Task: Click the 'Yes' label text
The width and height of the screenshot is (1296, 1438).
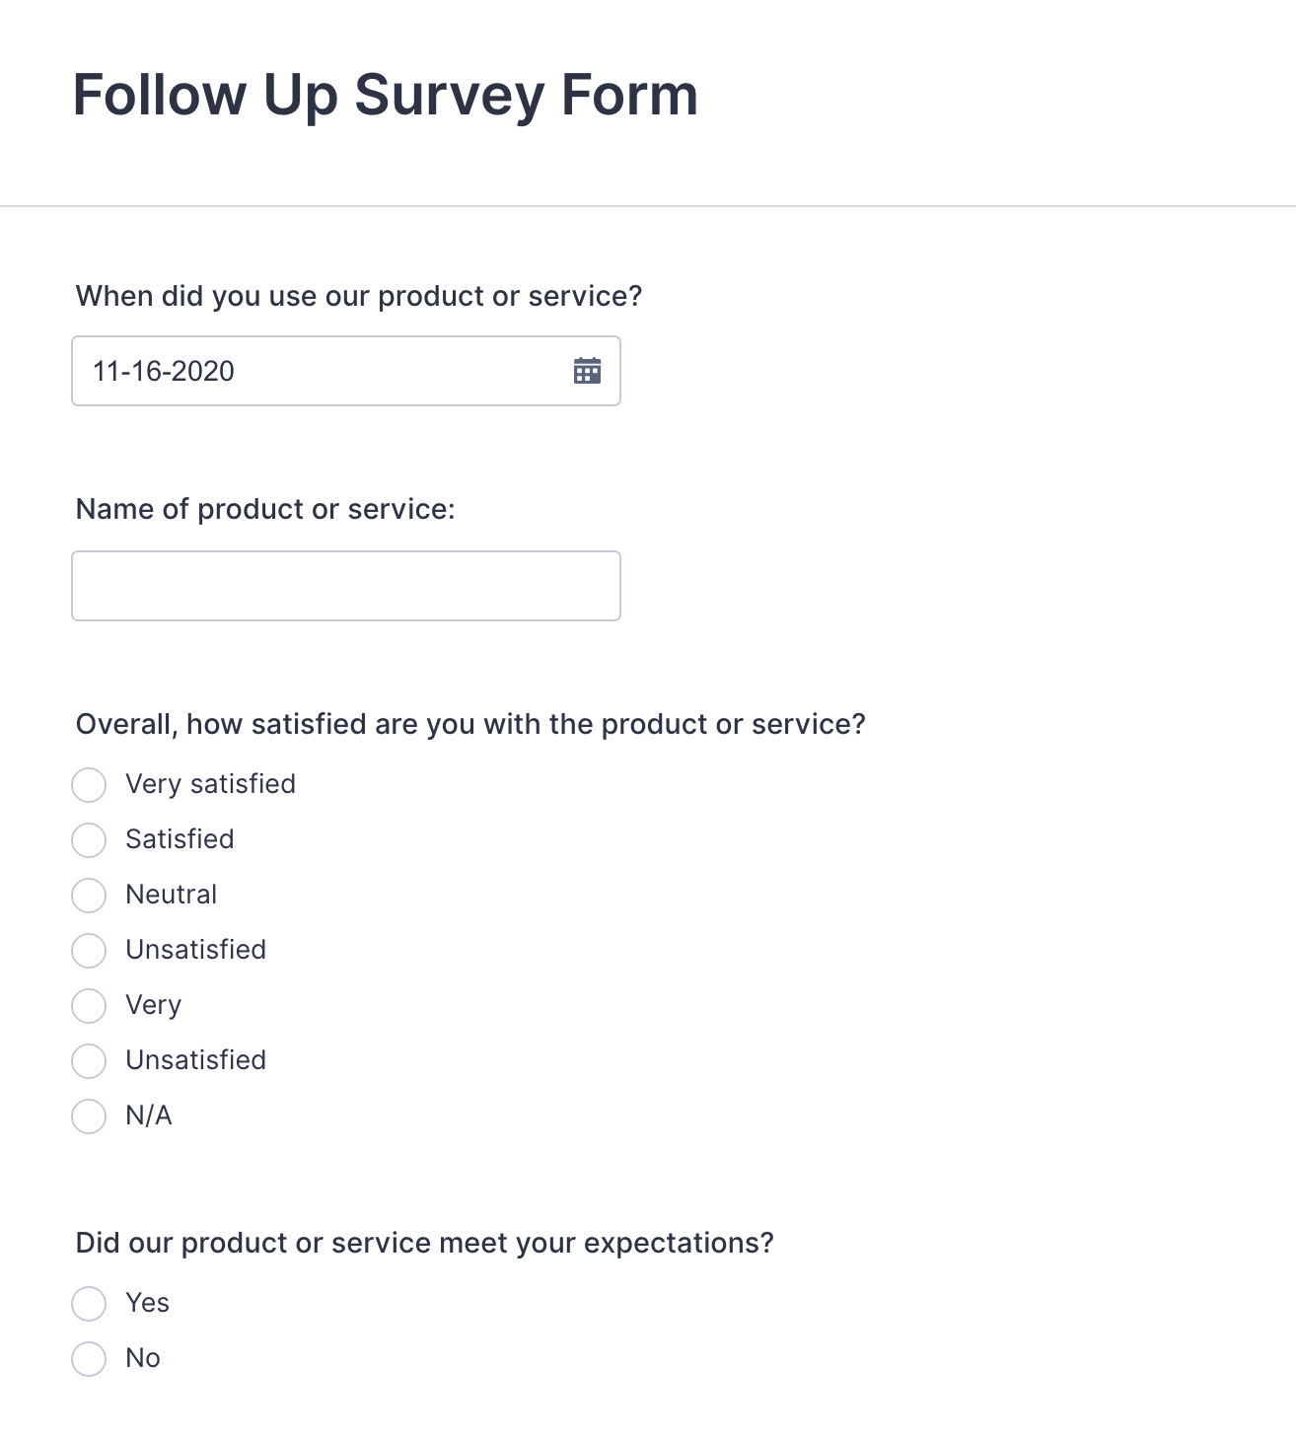Action: point(147,1303)
